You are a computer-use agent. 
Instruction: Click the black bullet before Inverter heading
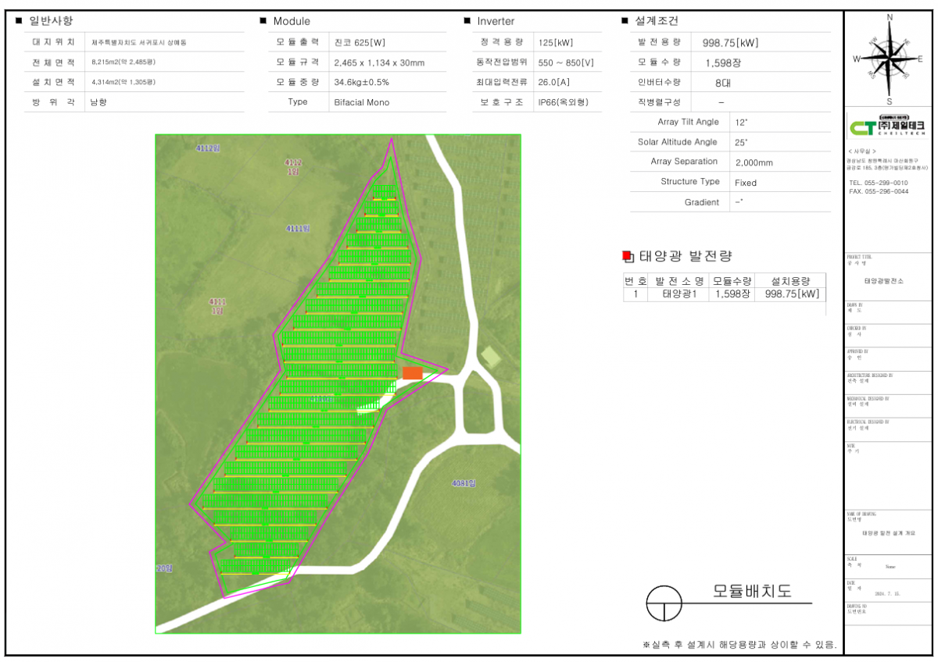(467, 21)
